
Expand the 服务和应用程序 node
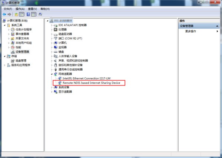[5, 65]
